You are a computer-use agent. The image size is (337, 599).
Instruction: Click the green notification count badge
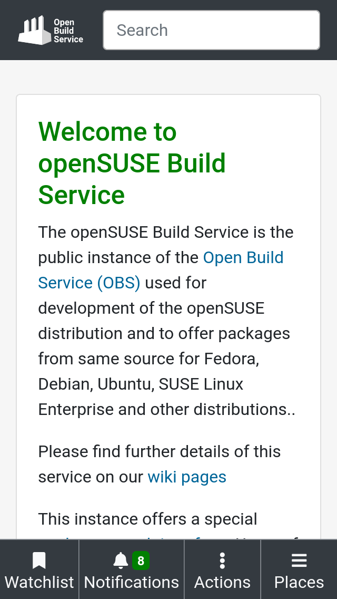tap(141, 561)
